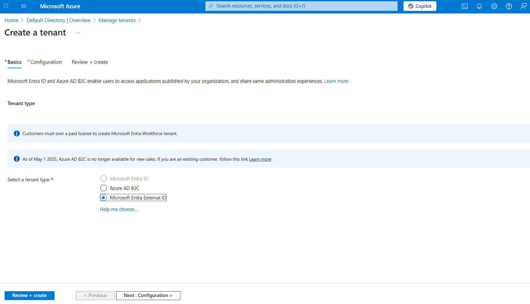Click the info icon for Azure AD B2C notice

coord(17,159)
